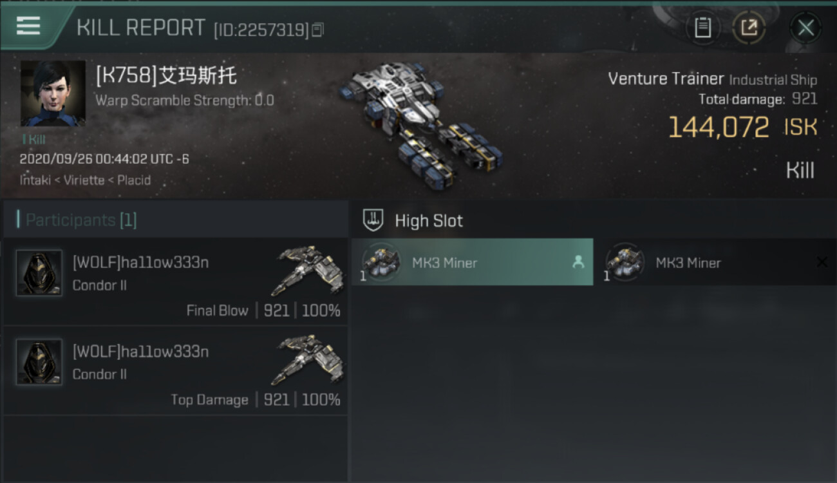The height and width of the screenshot is (483, 837).
Task: Select the highlighted MK3 Miner module icon
Action: coord(381,262)
